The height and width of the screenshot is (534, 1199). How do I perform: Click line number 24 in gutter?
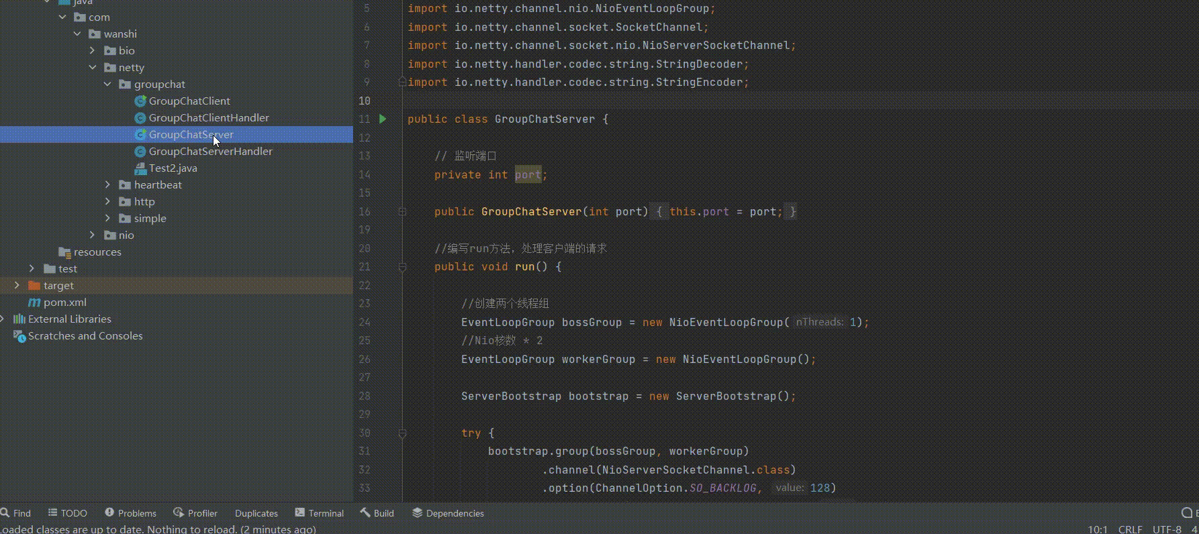coord(365,322)
